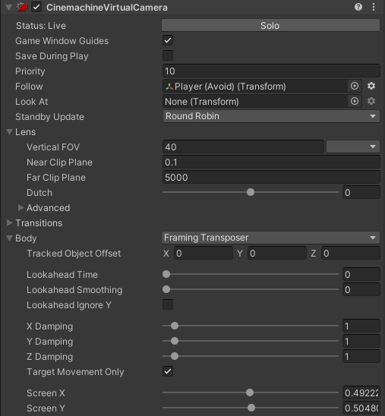
Task: Click the Follow field gear settings icon
Action: point(371,86)
